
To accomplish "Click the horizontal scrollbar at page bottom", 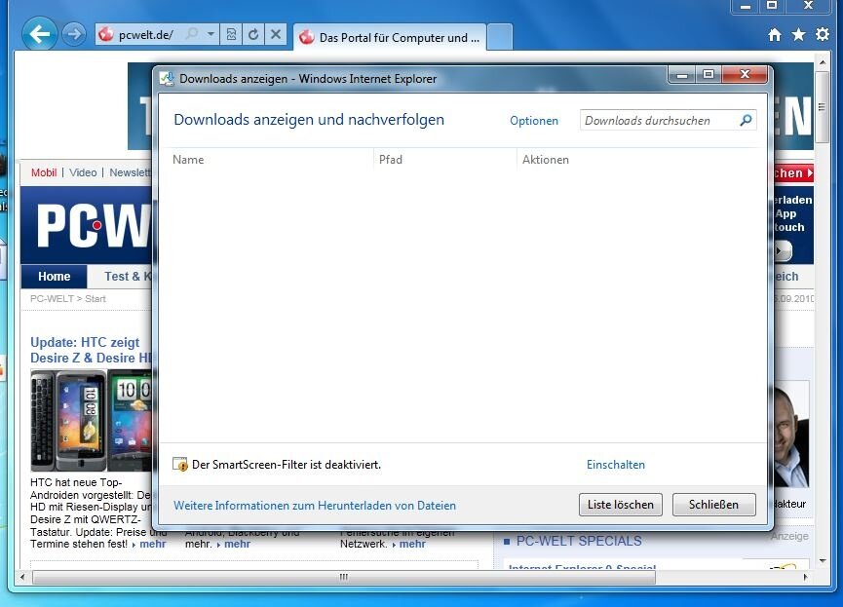I will (343, 577).
